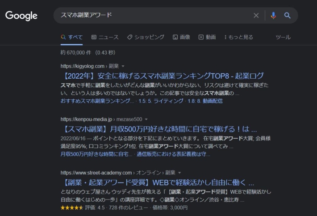Image resolution: width=317 pixels, height=216 pixels.
Task: Clear the search box with X icon
Action: click(256, 15)
